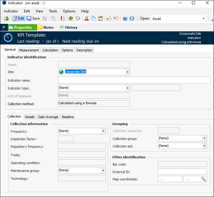214x197 pixels.
Task: Click the map coordinates magnifier icon
Action: click(x=204, y=179)
